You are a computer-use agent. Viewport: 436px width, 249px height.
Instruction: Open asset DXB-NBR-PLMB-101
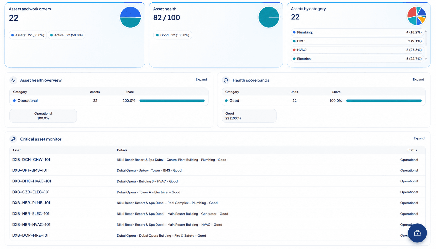pos(31,203)
